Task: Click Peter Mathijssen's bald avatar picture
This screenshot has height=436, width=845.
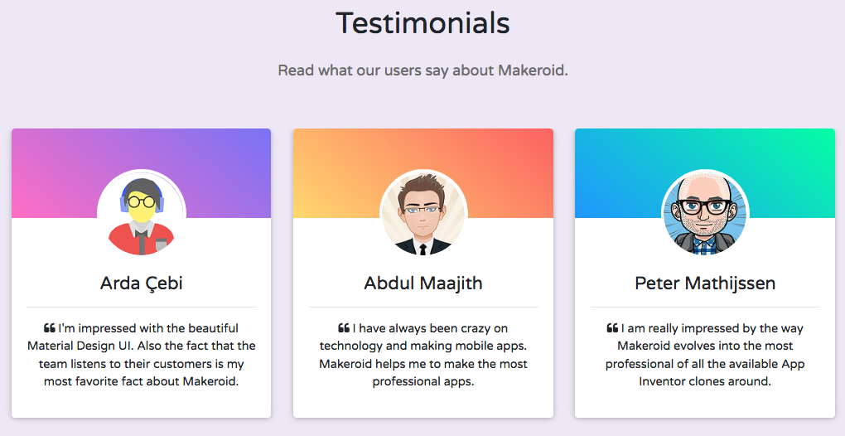Action: pos(705,213)
